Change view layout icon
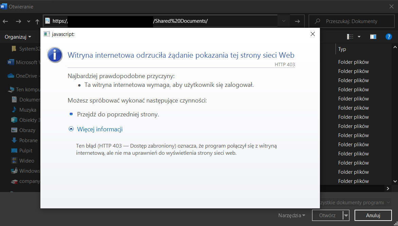 (x=350, y=37)
